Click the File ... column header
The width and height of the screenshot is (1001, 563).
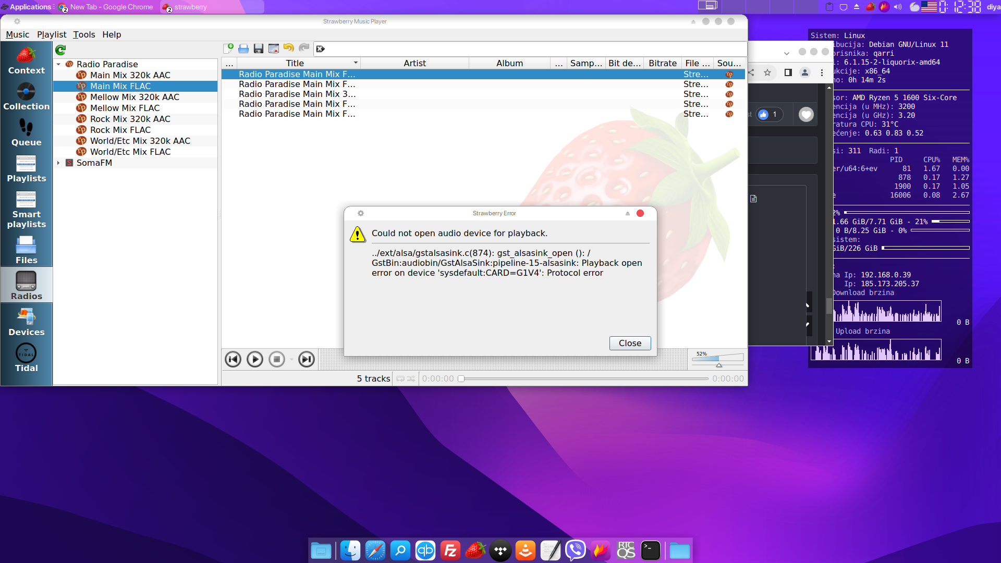pos(698,63)
